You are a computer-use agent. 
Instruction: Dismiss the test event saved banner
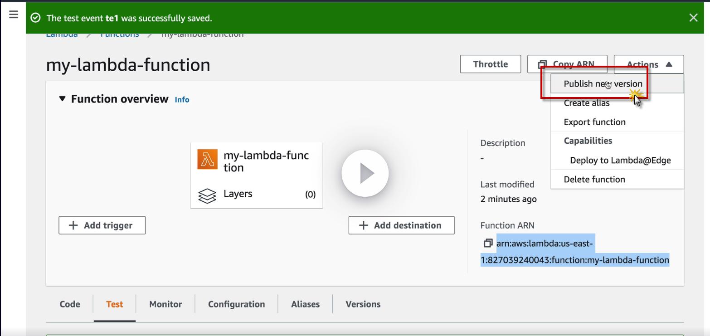(693, 18)
